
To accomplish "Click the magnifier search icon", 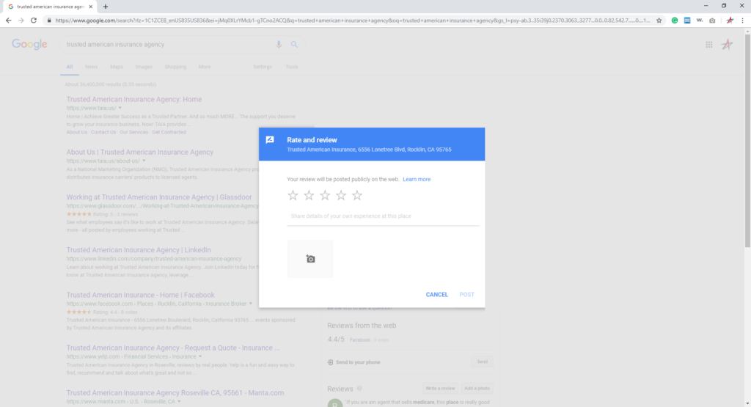I will [294, 45].
